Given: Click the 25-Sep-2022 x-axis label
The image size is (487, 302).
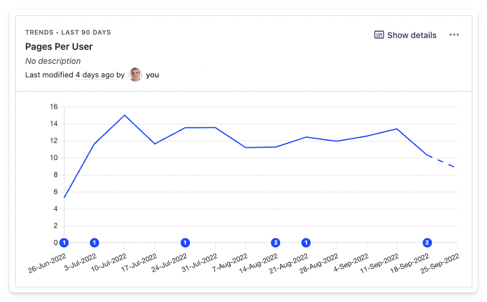Looking at the screenshot, I should coord(441,264).
